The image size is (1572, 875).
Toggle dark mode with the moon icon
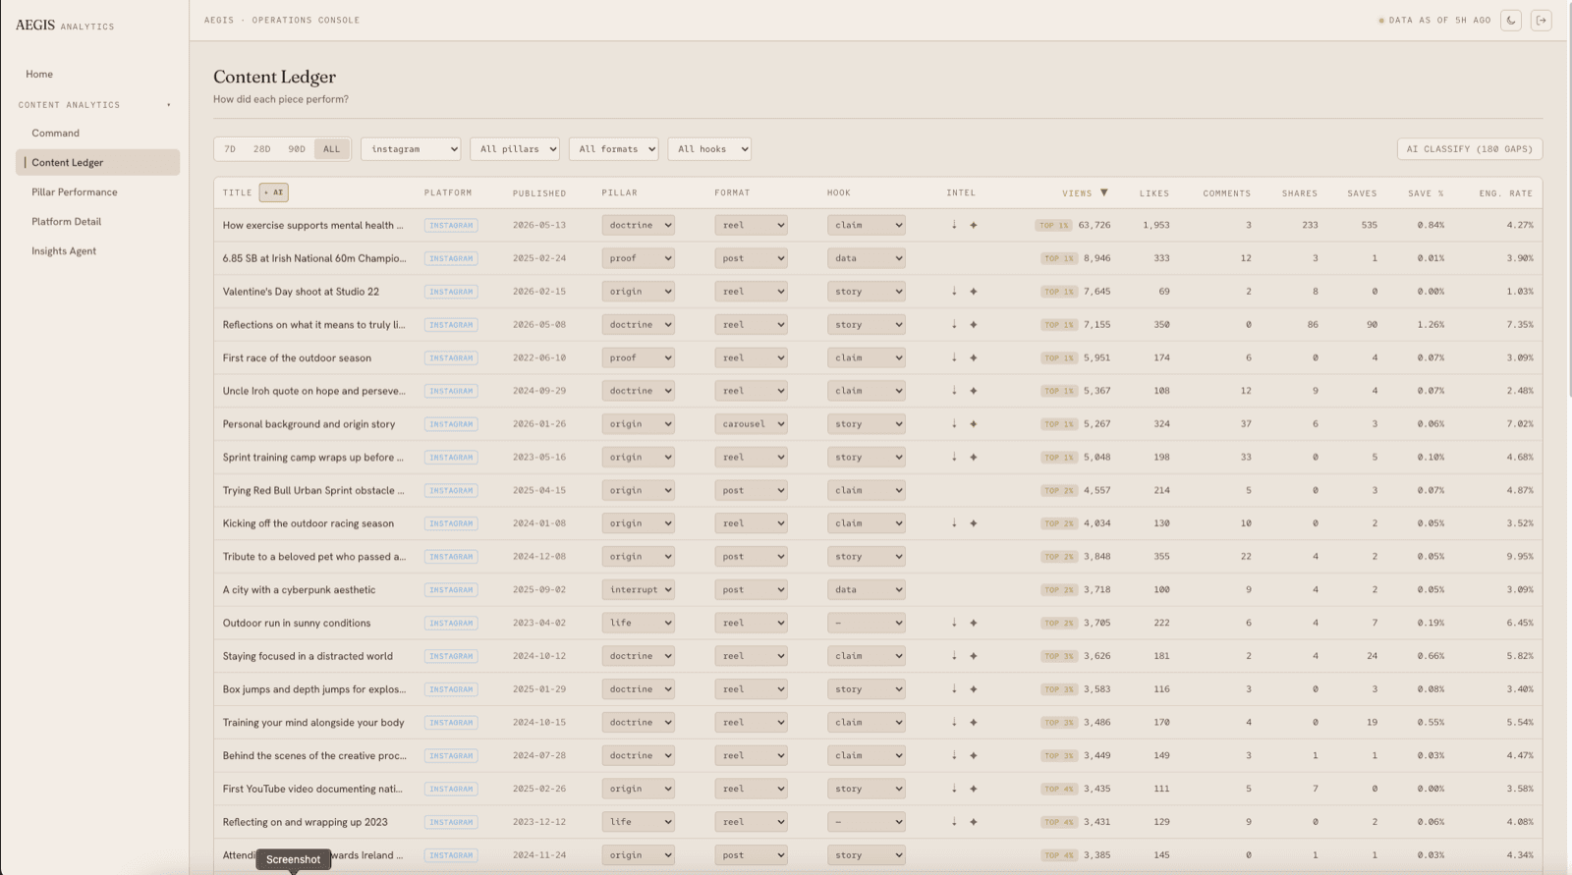click(x=1511, y=20)
